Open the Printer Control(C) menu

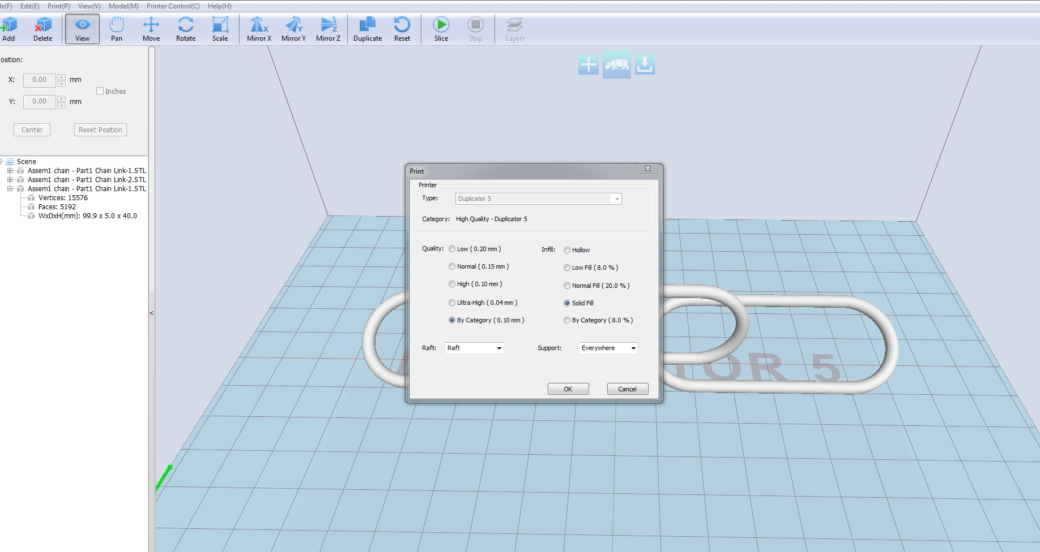[173, 6]
